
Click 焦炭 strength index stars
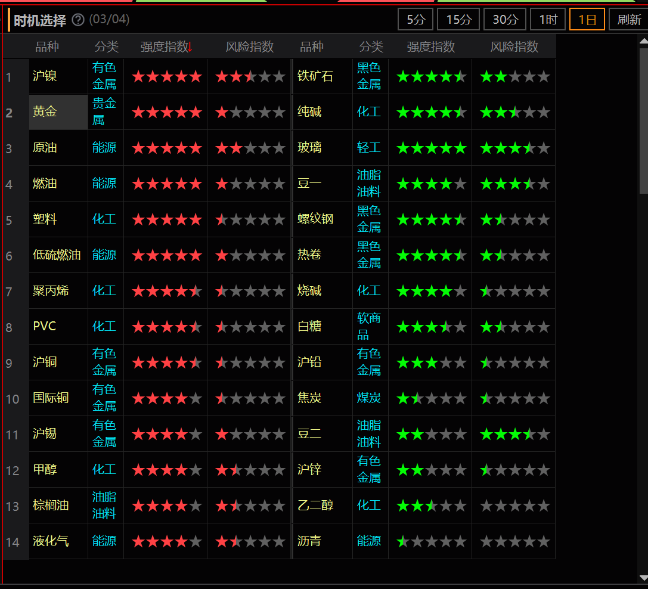pos(432,399)
